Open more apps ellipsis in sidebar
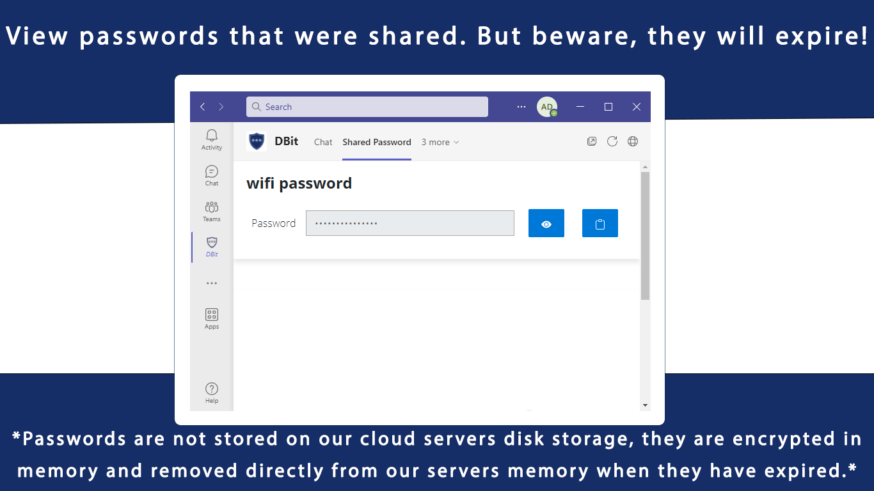 pos(212,283)
